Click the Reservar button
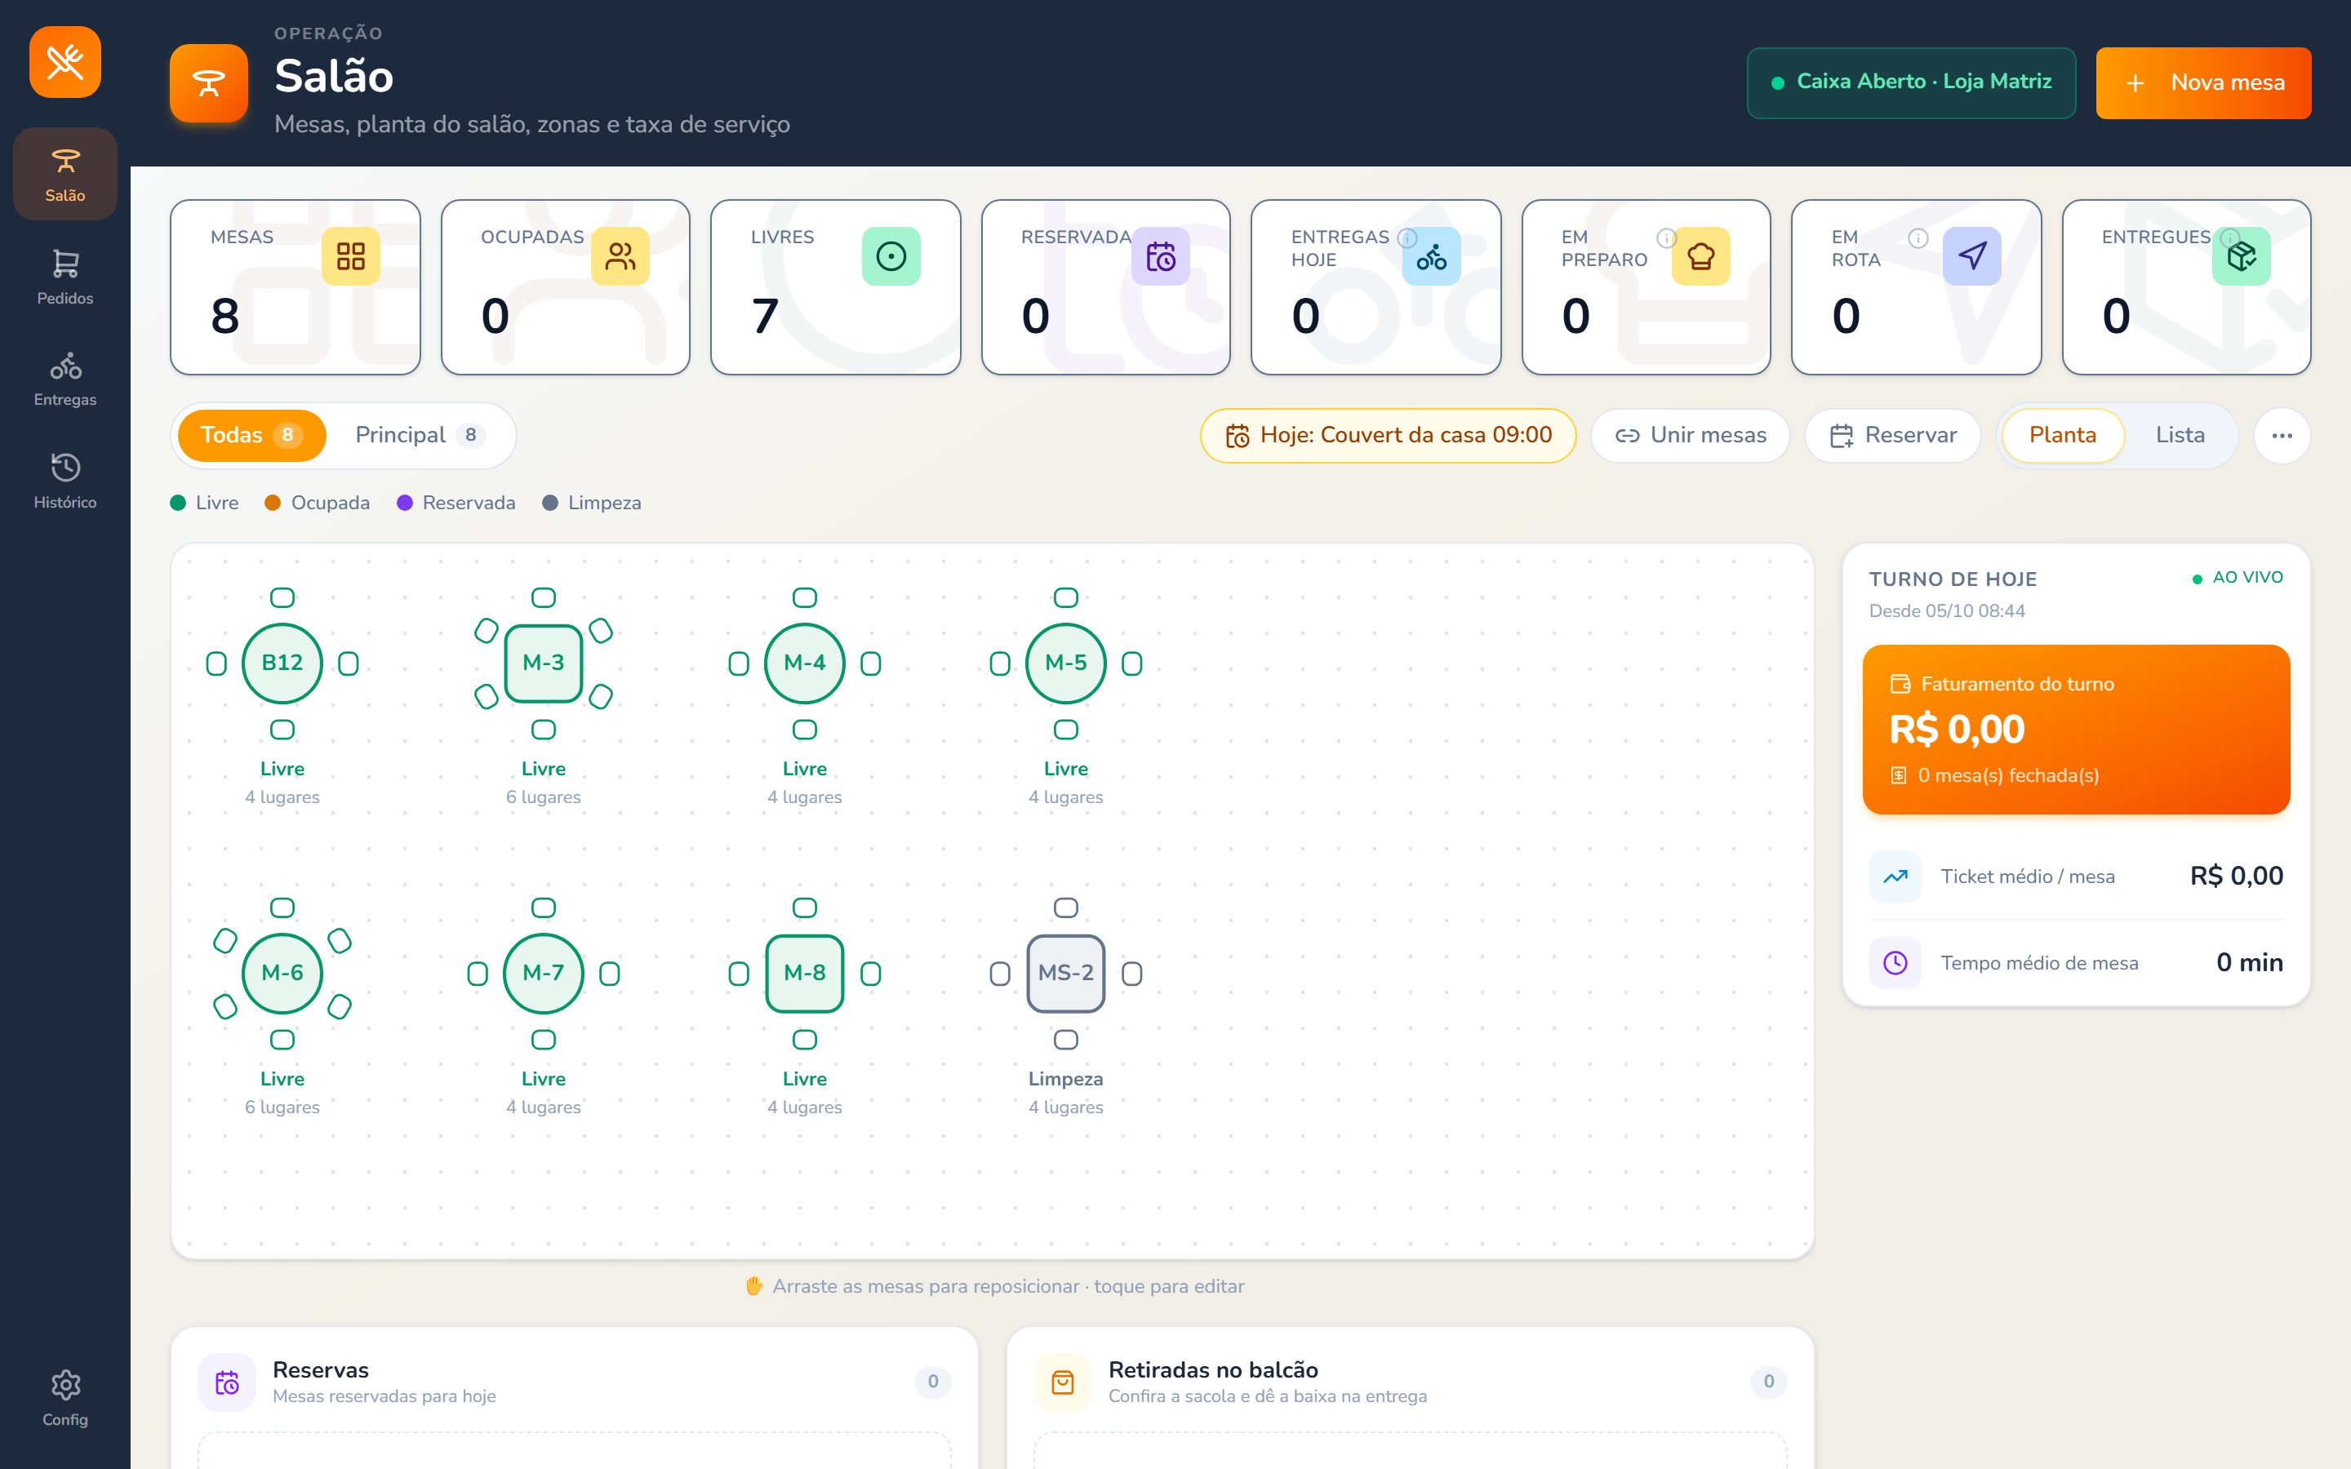 [1892, 435]
